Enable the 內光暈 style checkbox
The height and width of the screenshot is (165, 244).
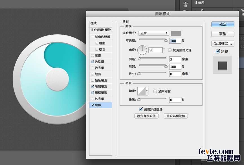(93, 68)
